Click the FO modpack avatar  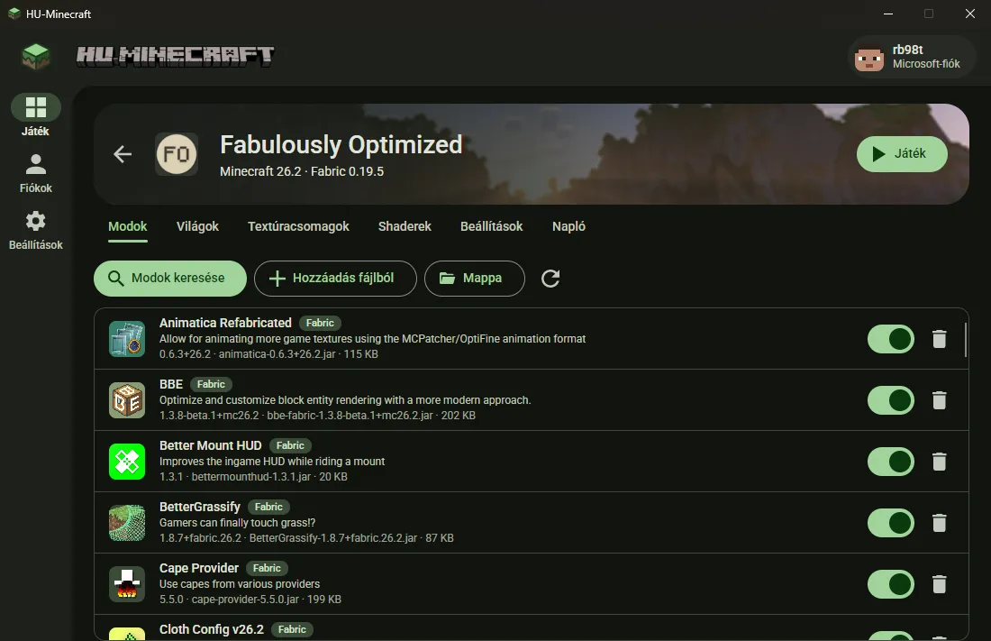click(177, 154)
